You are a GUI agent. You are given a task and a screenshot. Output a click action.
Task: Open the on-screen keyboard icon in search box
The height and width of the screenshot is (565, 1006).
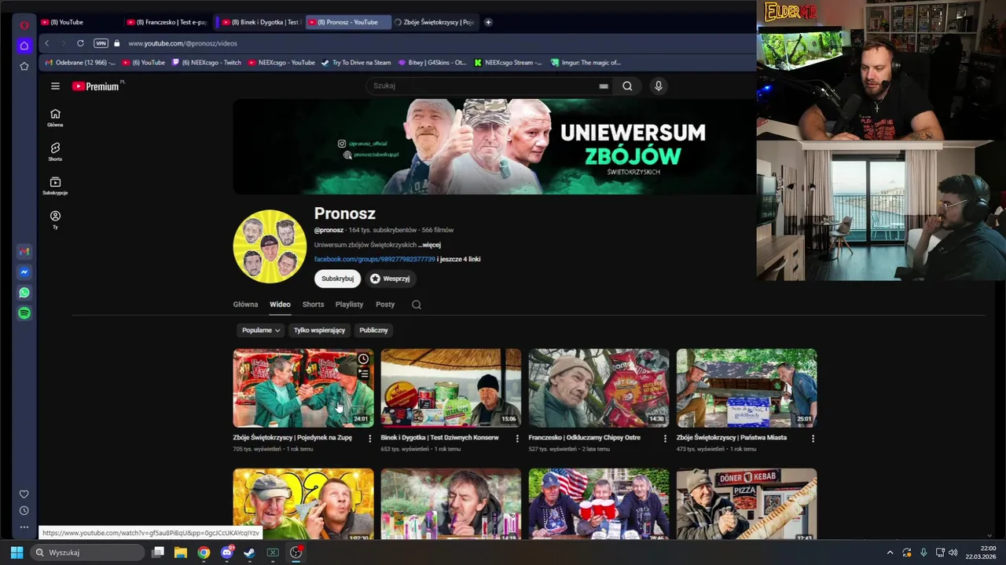click(x=604, y=86)
